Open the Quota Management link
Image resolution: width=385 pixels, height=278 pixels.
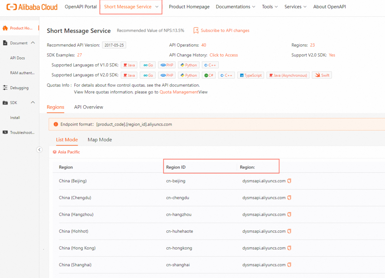pos(179,92)
